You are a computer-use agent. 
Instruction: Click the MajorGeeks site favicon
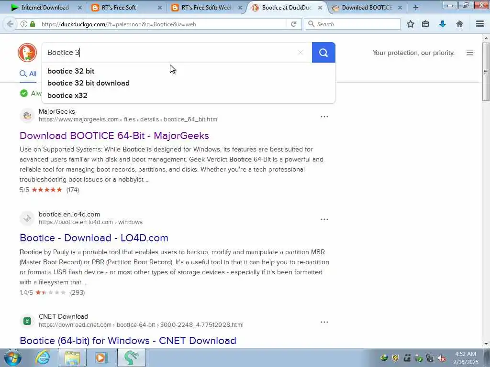pyautogui.click(x=27, y=116)
